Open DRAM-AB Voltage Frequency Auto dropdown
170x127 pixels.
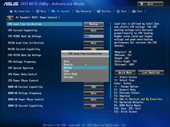pyautogui.click(x=94, y=93)
